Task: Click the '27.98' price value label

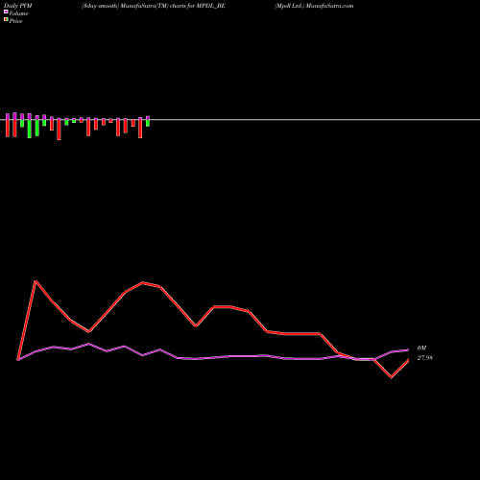Action: click(425, 358)
